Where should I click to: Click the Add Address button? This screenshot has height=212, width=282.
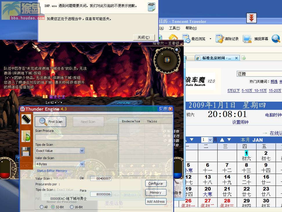click(156, 201)
